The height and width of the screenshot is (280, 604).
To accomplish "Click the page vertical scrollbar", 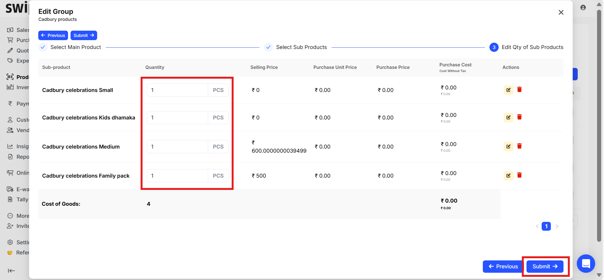I will point(599,126).
